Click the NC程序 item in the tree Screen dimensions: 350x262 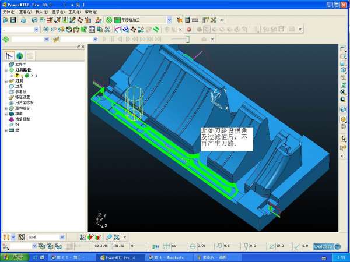coord(21,65)
